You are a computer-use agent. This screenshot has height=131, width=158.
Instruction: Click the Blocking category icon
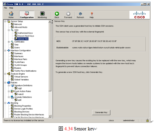(9, 103)
